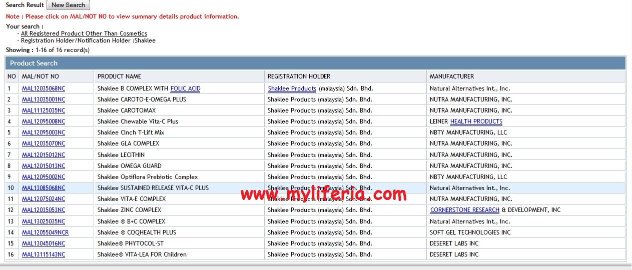Click the Registration Holder Shaklee search criterion
Screen dimensions: 632x270
click(x=88, y=40)
